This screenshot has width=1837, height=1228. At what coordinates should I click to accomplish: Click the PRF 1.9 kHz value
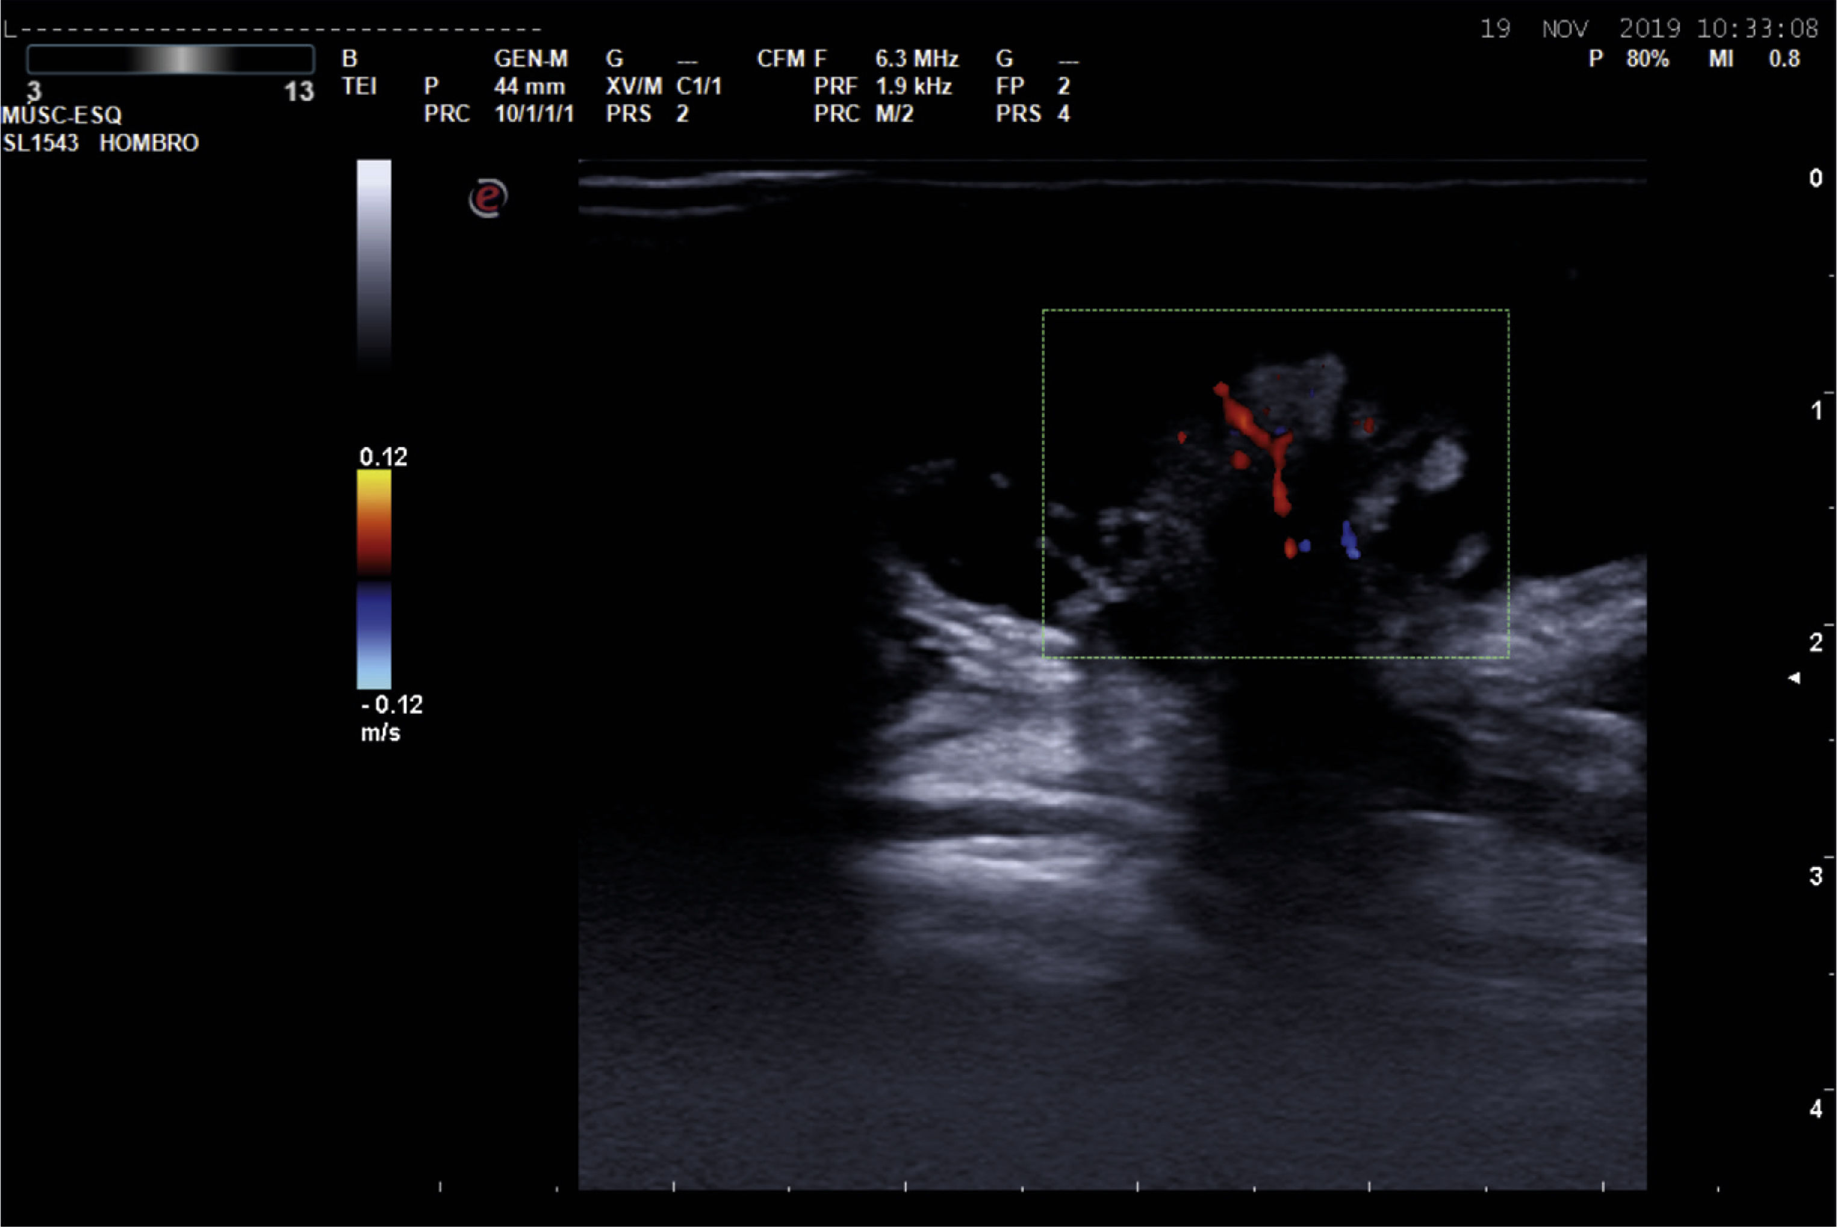click(x=913, y=86)
